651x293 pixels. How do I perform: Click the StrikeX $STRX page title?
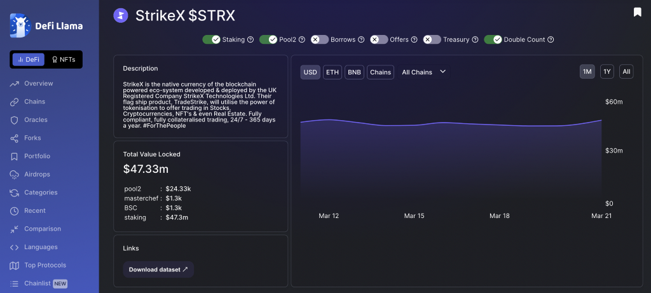click(x=185, y=16)
